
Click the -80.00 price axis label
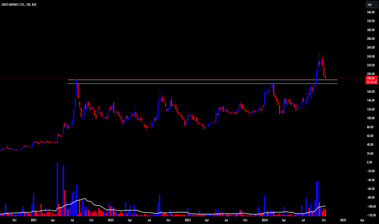(371, 198)
